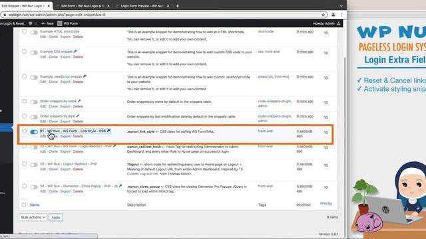Sort by the Modified column footer
This screenshot has height=239, width=426.
[304, 205]
